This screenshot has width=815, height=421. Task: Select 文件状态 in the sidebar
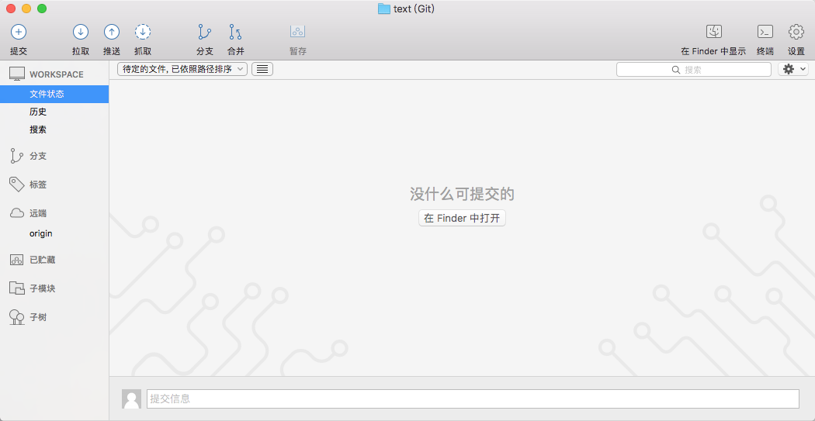point(54,94)
